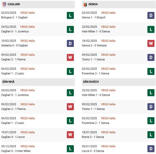Follow VĐQG Italia link dated 19/01/2025

27,132
